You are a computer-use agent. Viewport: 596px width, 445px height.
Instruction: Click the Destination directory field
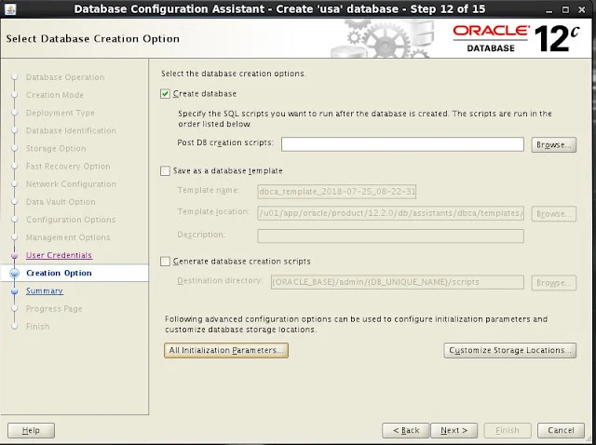pyautogui.click(x=398, y=282)
